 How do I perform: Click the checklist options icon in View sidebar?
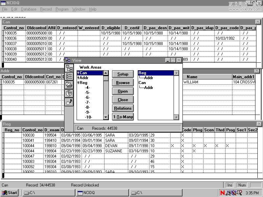tap(69, 77)
